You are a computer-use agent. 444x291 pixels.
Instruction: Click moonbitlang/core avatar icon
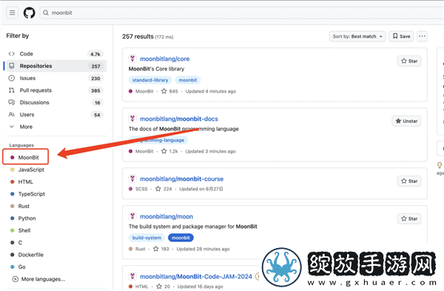132,58
